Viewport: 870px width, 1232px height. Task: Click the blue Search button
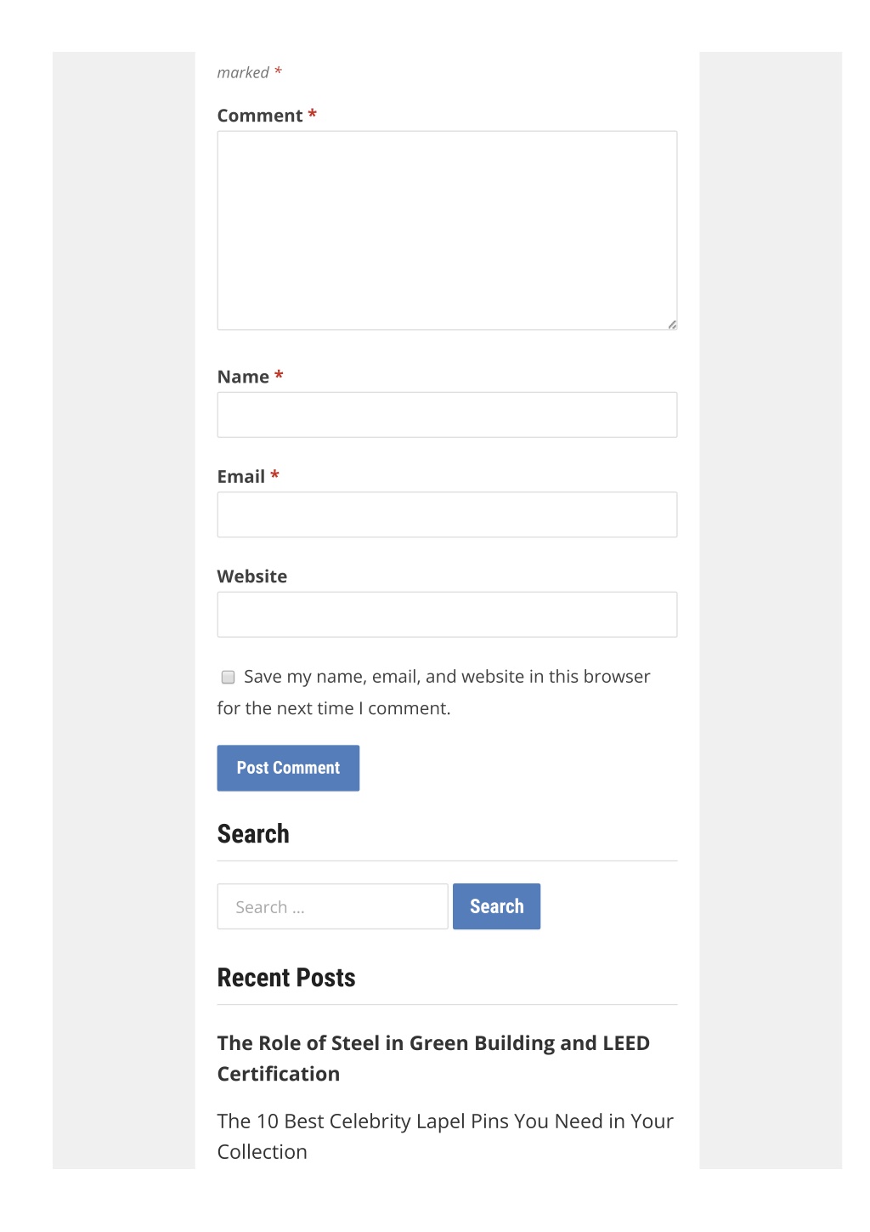(496, 906)
